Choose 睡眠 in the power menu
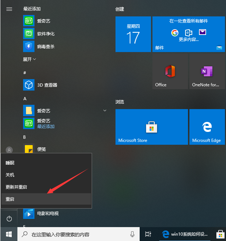The image size is (226, 241). (x=46, y=163)
